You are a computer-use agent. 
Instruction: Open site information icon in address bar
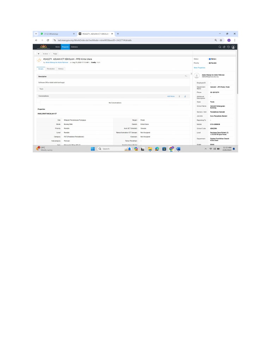coord(55,40)
